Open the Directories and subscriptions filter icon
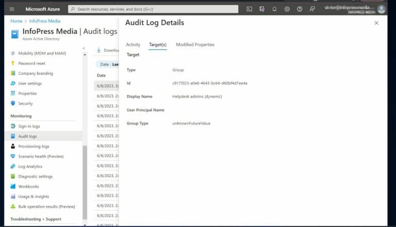The width and height of the screenshot is (396, 227). [262, 9]
